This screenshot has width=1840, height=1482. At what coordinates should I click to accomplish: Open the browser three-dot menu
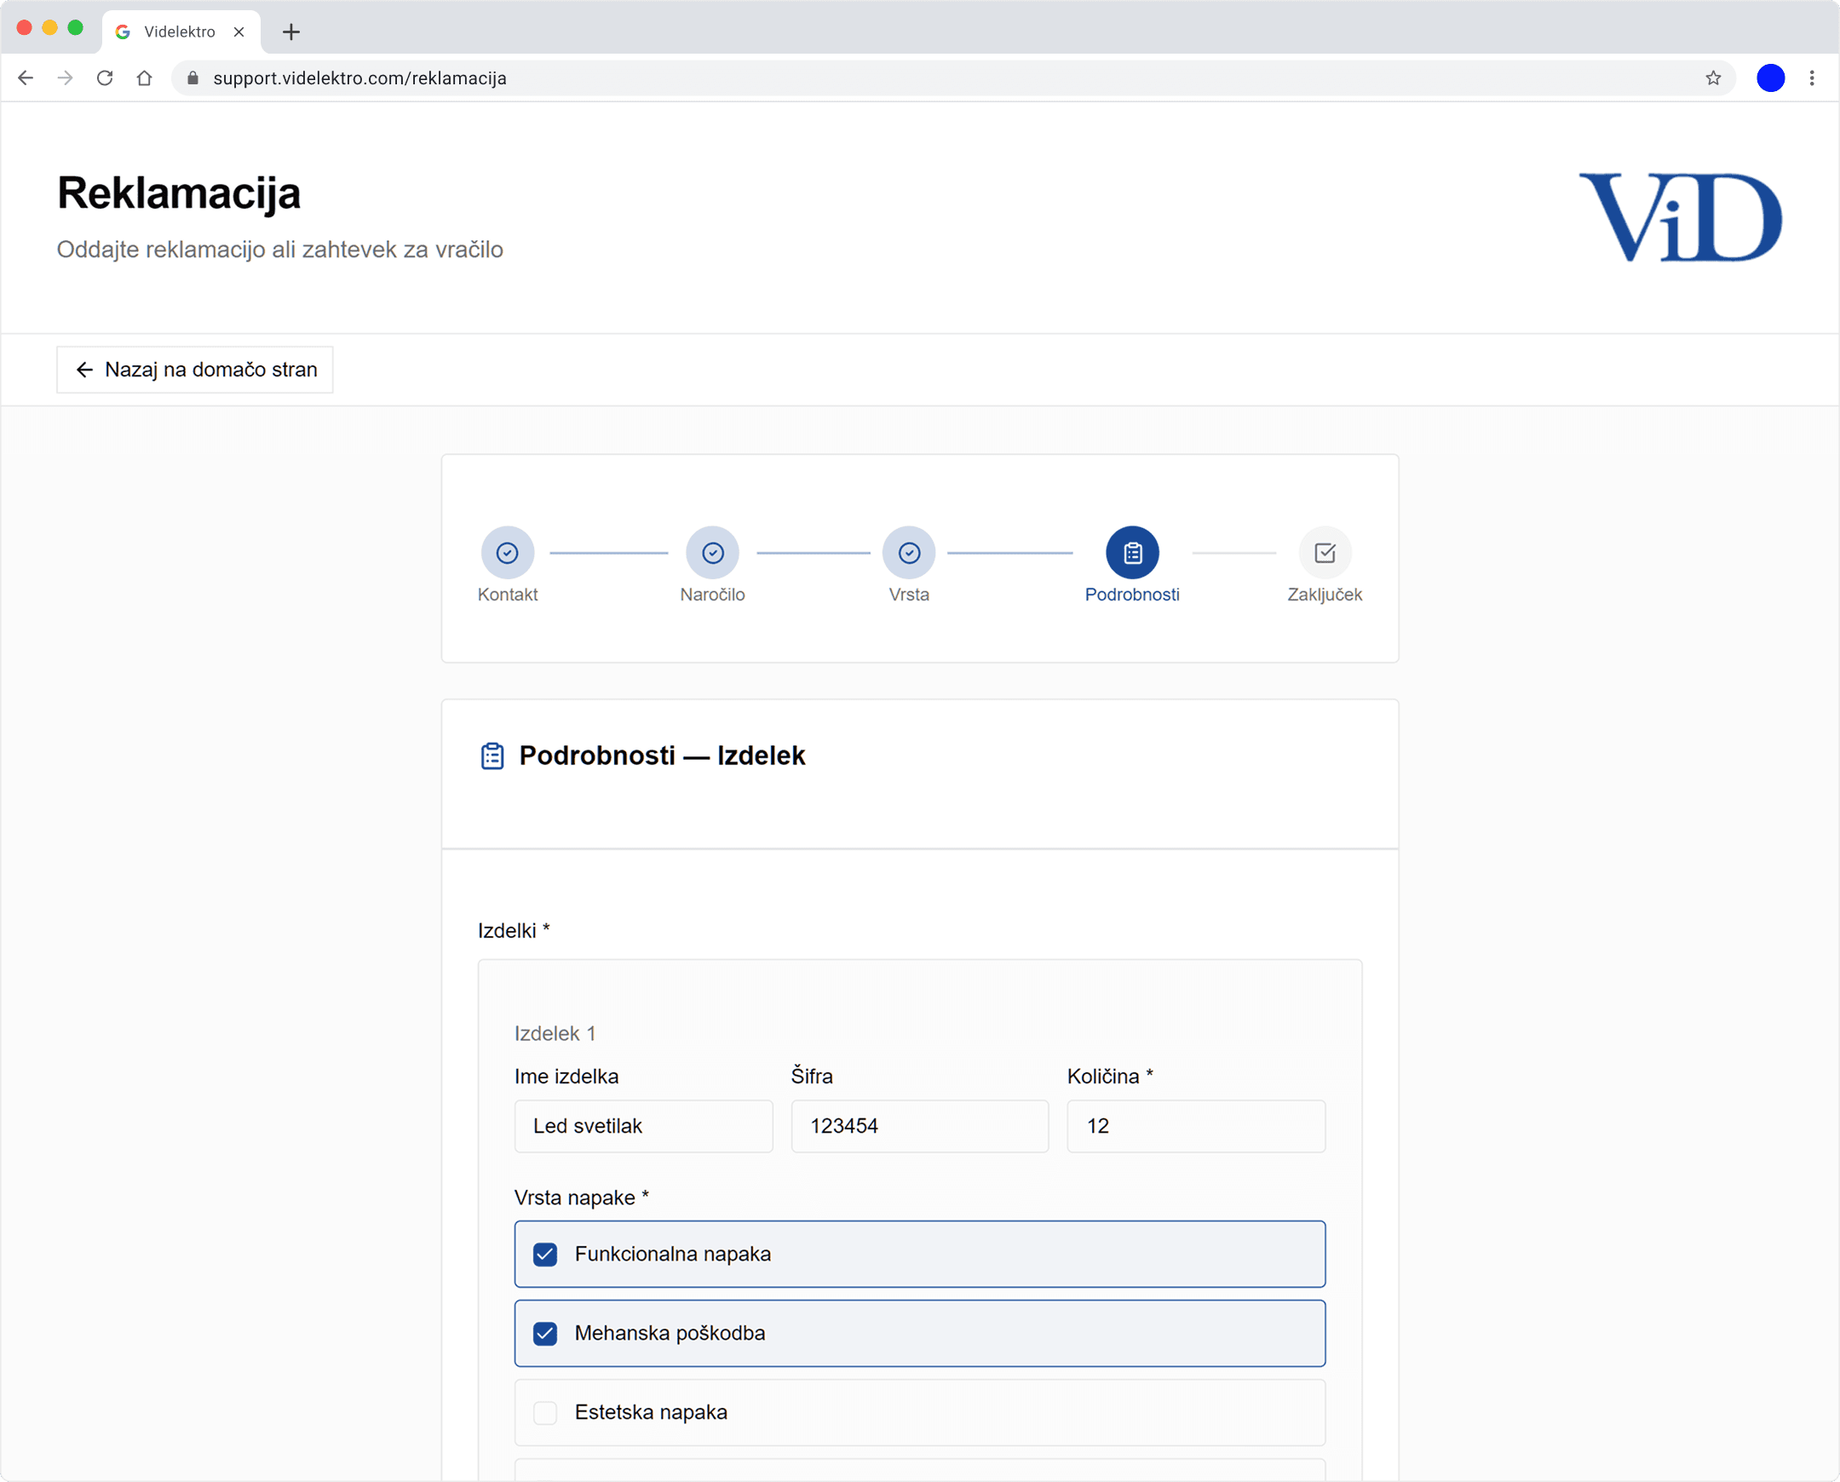tap(1812, 78)
